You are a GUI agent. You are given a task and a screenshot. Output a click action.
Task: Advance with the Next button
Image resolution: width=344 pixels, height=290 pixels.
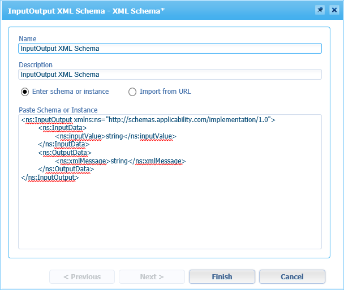click(x=152, y=277)
